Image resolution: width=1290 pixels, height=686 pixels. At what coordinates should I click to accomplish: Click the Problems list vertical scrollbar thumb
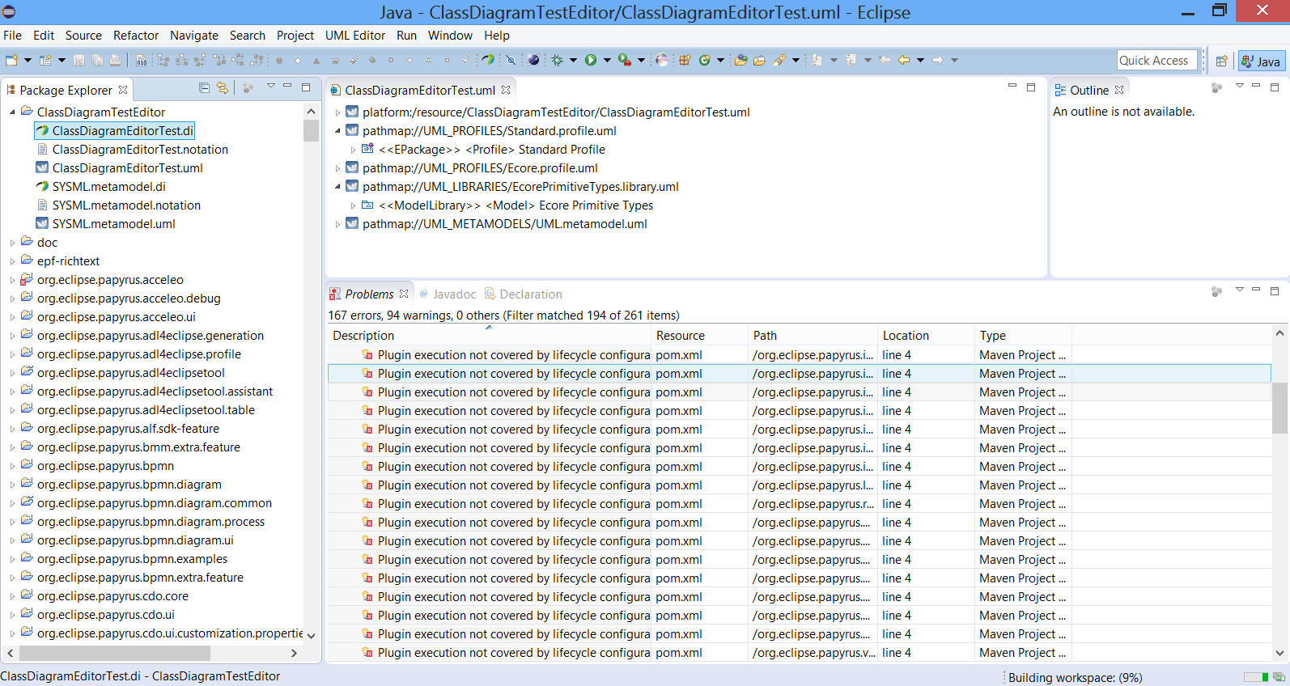(x=1279, y=408)
